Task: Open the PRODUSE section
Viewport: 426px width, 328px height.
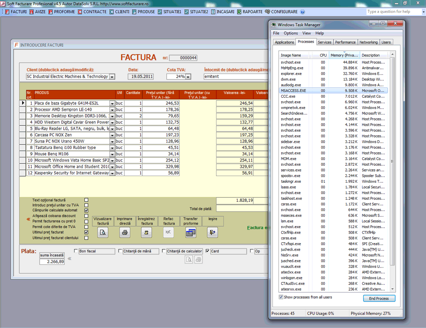Action: [144, 12]
